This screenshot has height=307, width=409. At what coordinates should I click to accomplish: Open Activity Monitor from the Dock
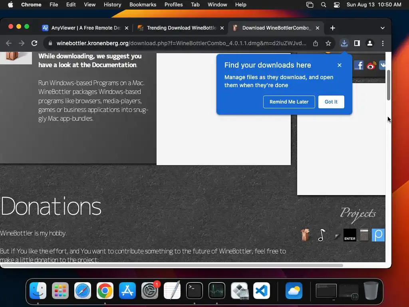tap(217, 291)
